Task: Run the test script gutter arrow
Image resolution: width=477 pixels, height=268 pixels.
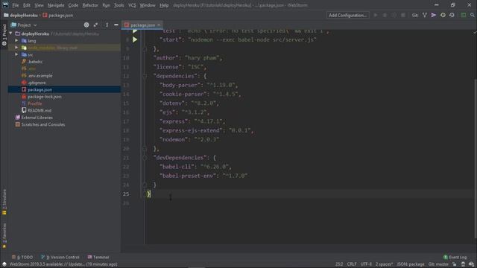Action: point(135,31)
